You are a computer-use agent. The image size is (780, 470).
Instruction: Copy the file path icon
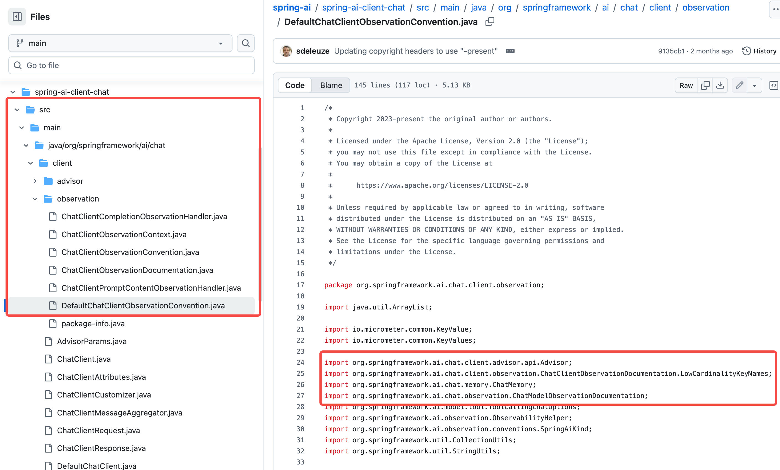(x=490, y=22)
